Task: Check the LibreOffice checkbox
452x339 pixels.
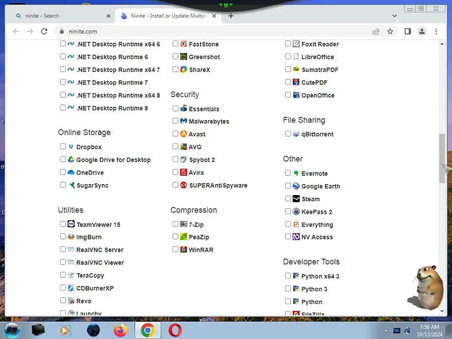Action: (288, 56)
